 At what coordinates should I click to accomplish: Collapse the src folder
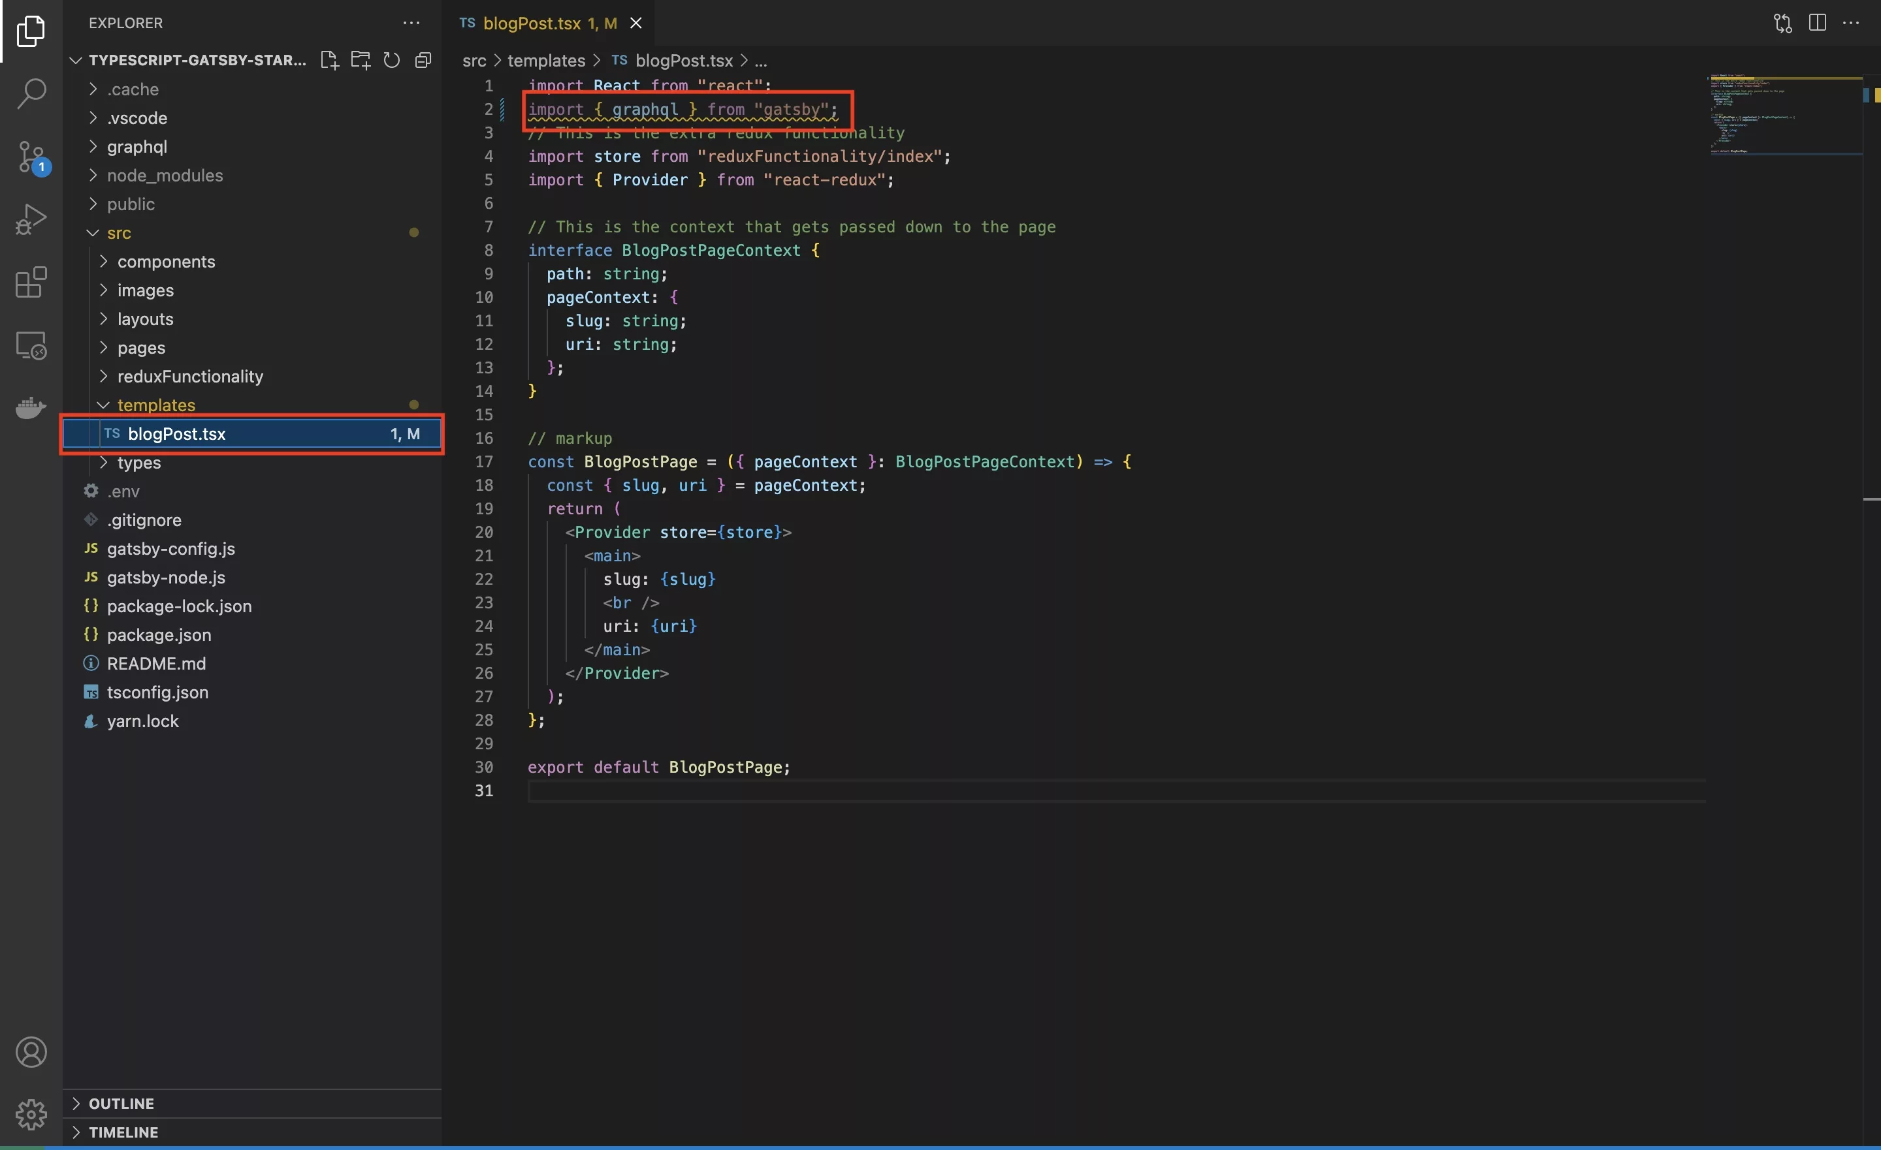pyautogui.click(x=118, y=233)
